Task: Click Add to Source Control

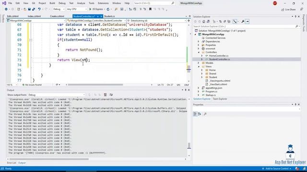Action: pos(277,169)
